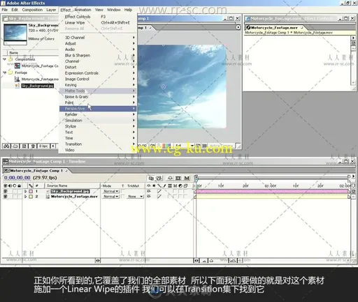The image size is (358, 302).
Task: Expand layer 1 Sky_Background.jpg properties
Action: click(x=26, y=191)
